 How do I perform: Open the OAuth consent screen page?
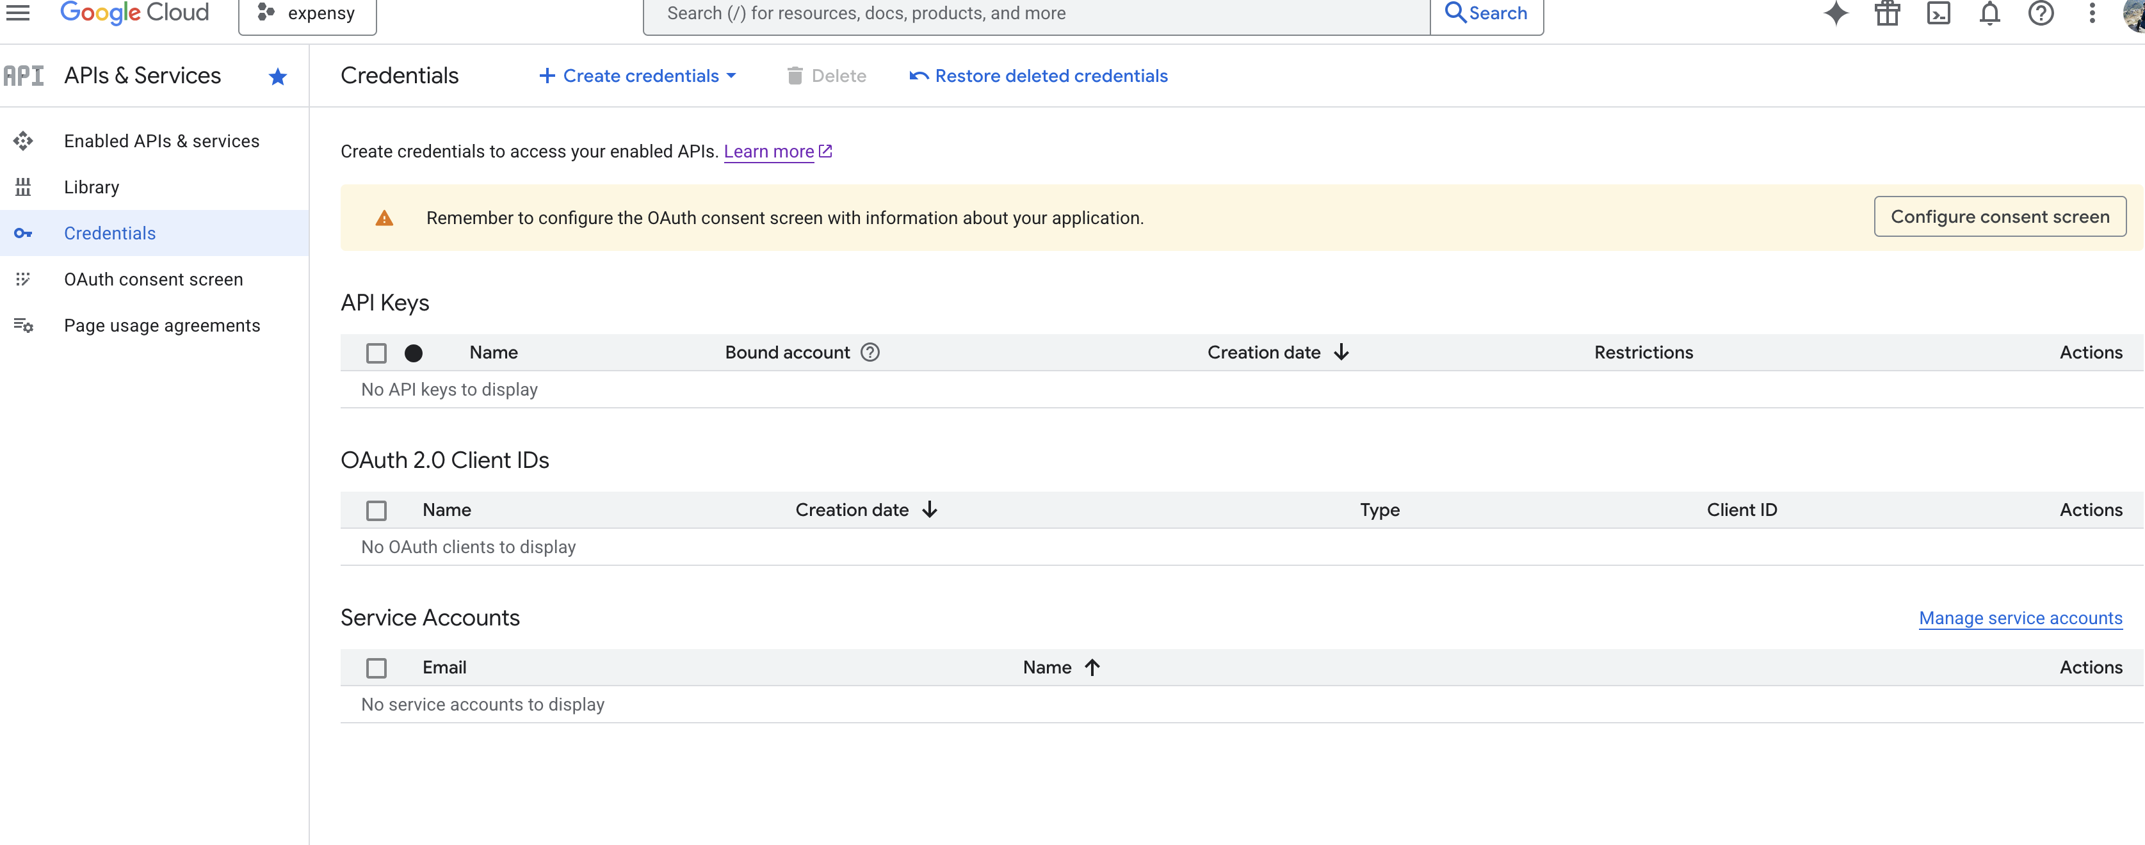(x=154, y=279)
